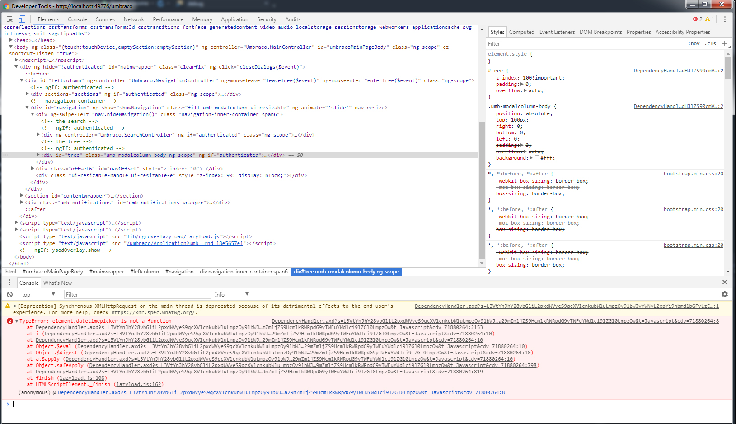Open the /umbraco/Application script src link
The height and width of the screenshot is (424, 736).
tap(185, 243)
